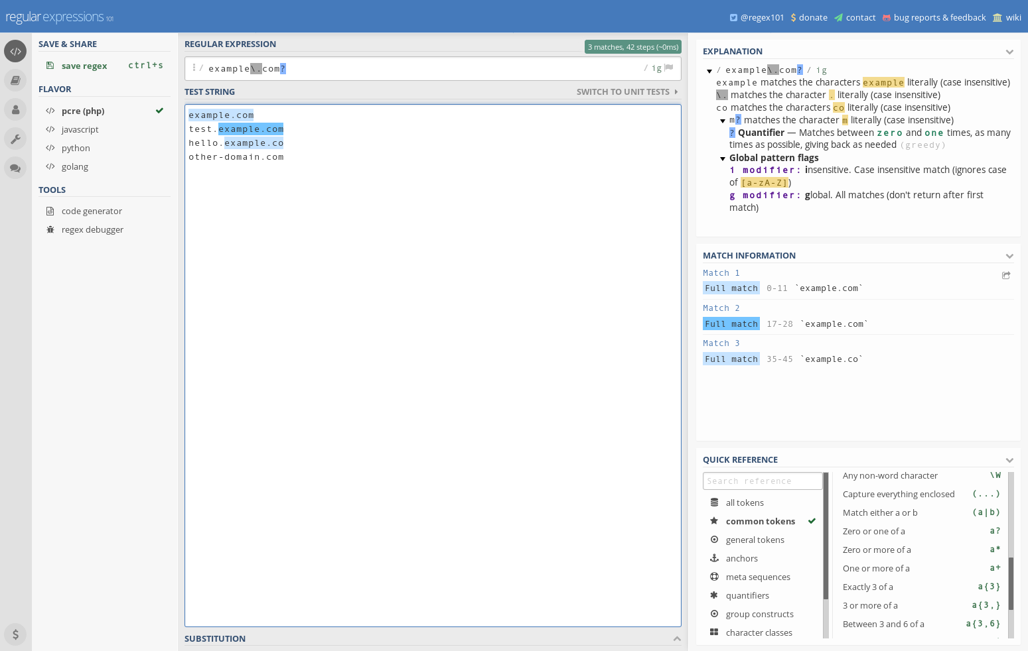Open the settings wrench sidebar icon

[x=15, y=139]
